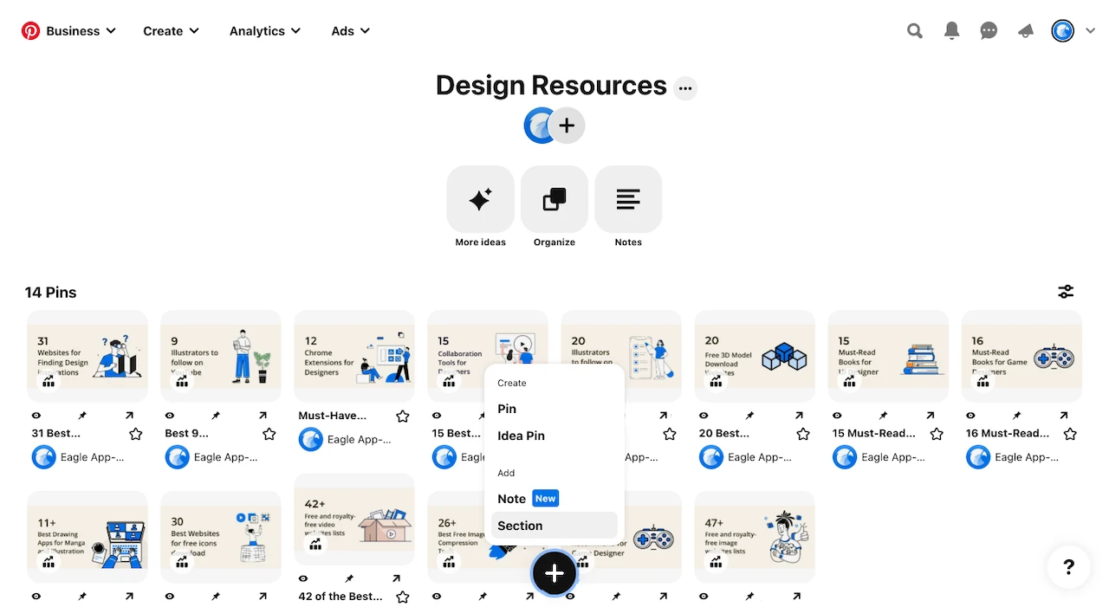Open the Organize board icon
The height and width of the screenshot is (607, 1109).
[x=554, y=199]
